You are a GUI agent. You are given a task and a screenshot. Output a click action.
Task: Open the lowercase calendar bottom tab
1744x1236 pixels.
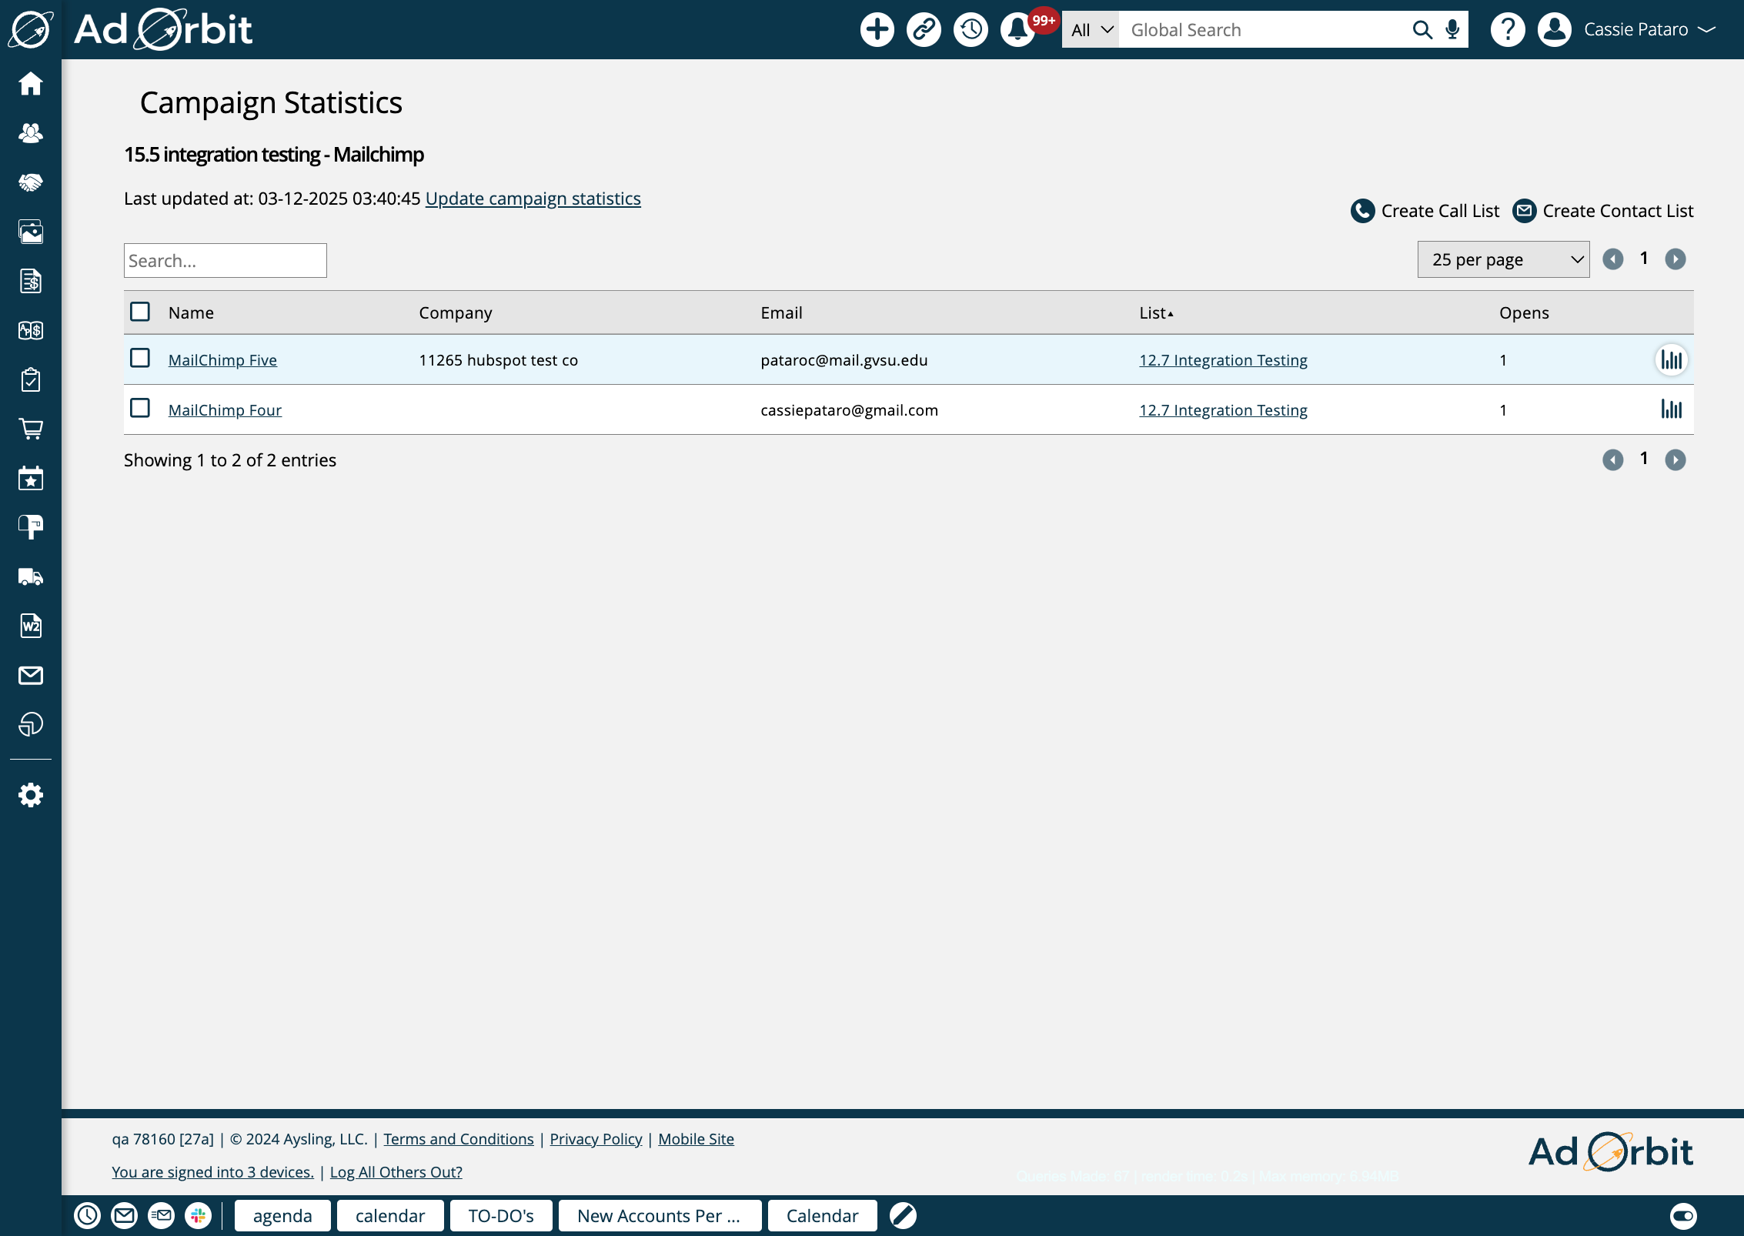click(x=390, y=1216)
